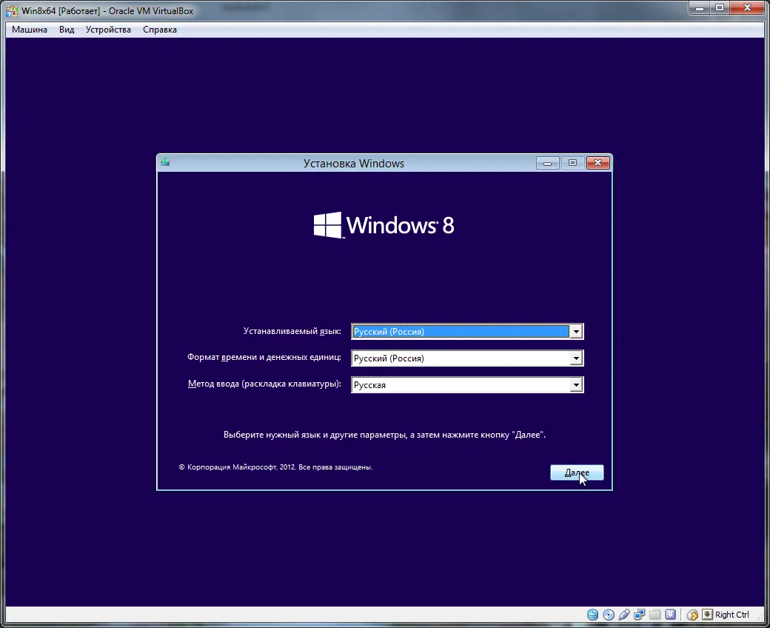This screenshot has height=628, width=770.
Task: Click the USB devices icon
Action: (624, 614)
